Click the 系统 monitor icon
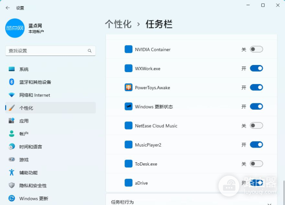Viewport: 285px width, 205px height. [11, 69]
